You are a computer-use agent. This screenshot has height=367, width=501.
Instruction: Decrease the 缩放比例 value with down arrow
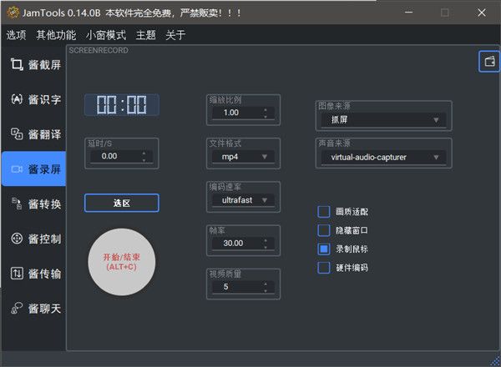266,117
